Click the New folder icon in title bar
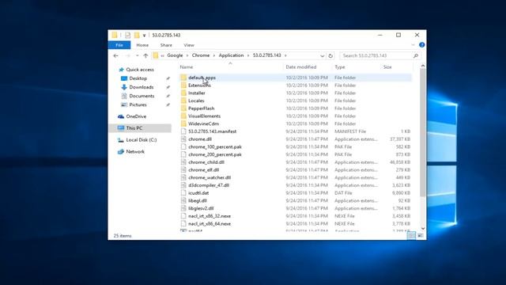This screenshot has width=506, height=285. coord(137,35)
